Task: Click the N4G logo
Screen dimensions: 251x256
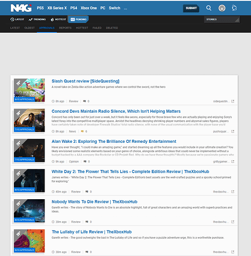Action: pos(21,8)
